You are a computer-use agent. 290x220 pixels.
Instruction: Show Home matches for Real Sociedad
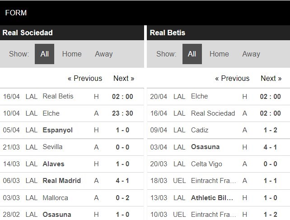coord(72,54)
